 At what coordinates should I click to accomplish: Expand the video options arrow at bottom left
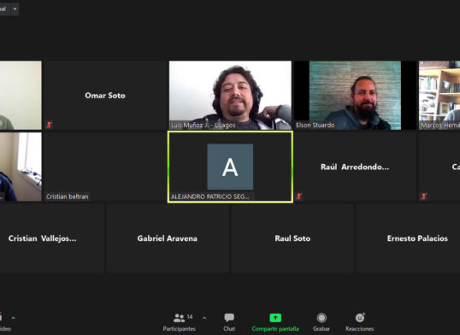[13, 318]
